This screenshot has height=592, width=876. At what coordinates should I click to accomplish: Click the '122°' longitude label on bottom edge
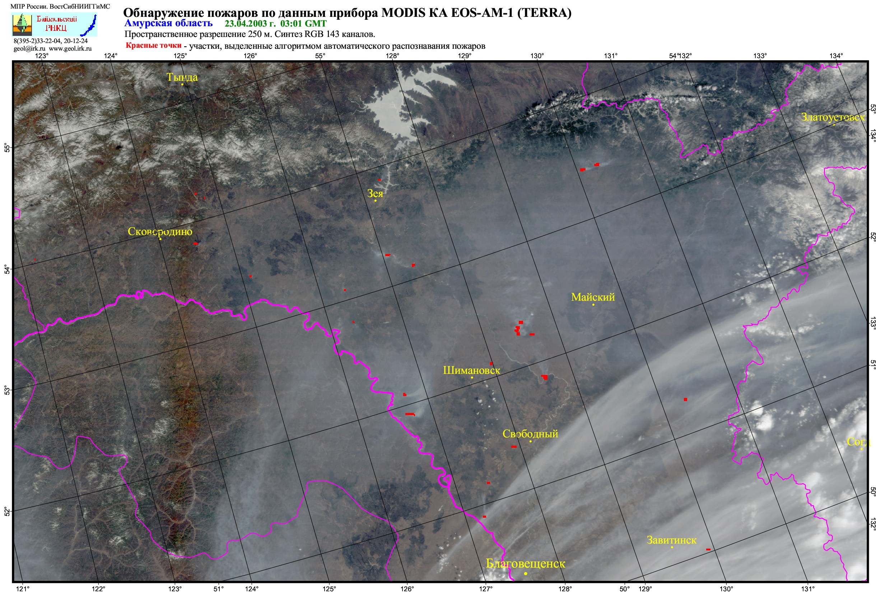pos(99,589)
